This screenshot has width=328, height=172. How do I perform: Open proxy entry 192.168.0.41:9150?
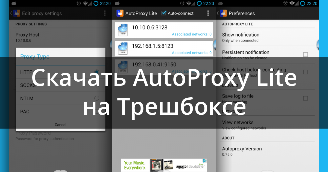164,67
